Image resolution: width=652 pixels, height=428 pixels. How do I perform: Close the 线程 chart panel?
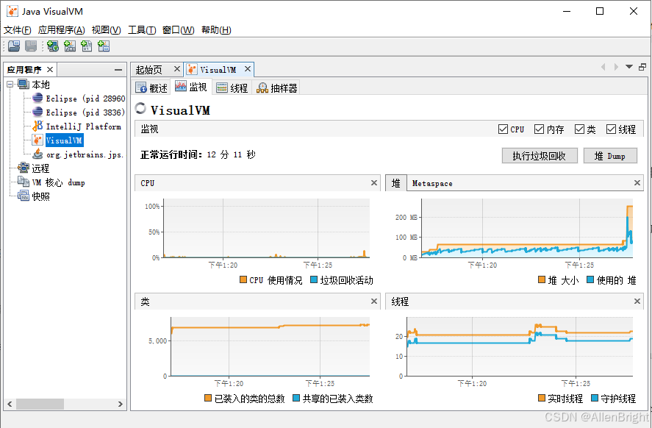637,301
